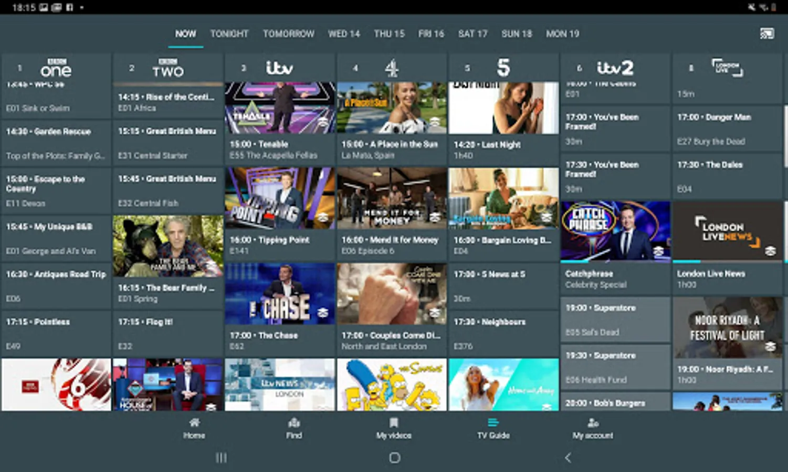Open Find in bottom navigation

[x=294, y=428]
